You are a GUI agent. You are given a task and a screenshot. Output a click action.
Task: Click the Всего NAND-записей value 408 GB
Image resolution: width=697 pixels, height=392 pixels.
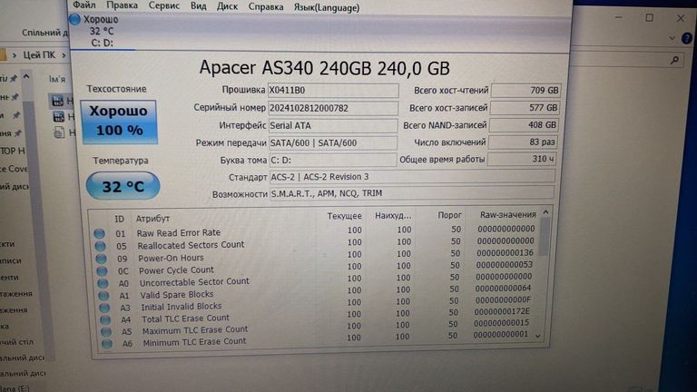(x=524, y=125)
